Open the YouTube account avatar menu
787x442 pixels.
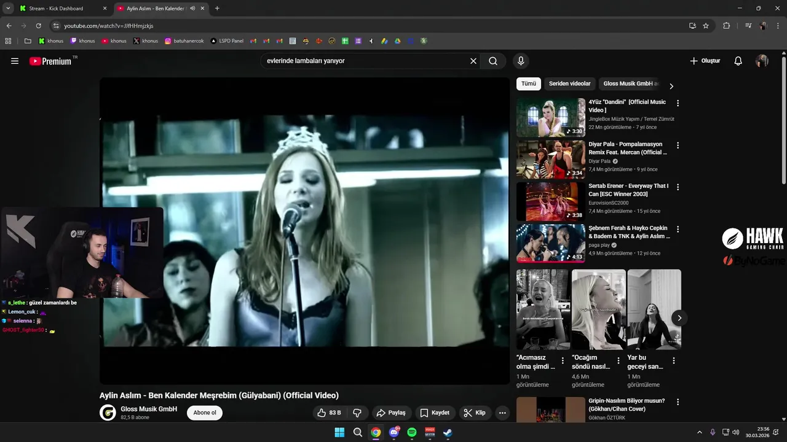(x=762, y=61)
